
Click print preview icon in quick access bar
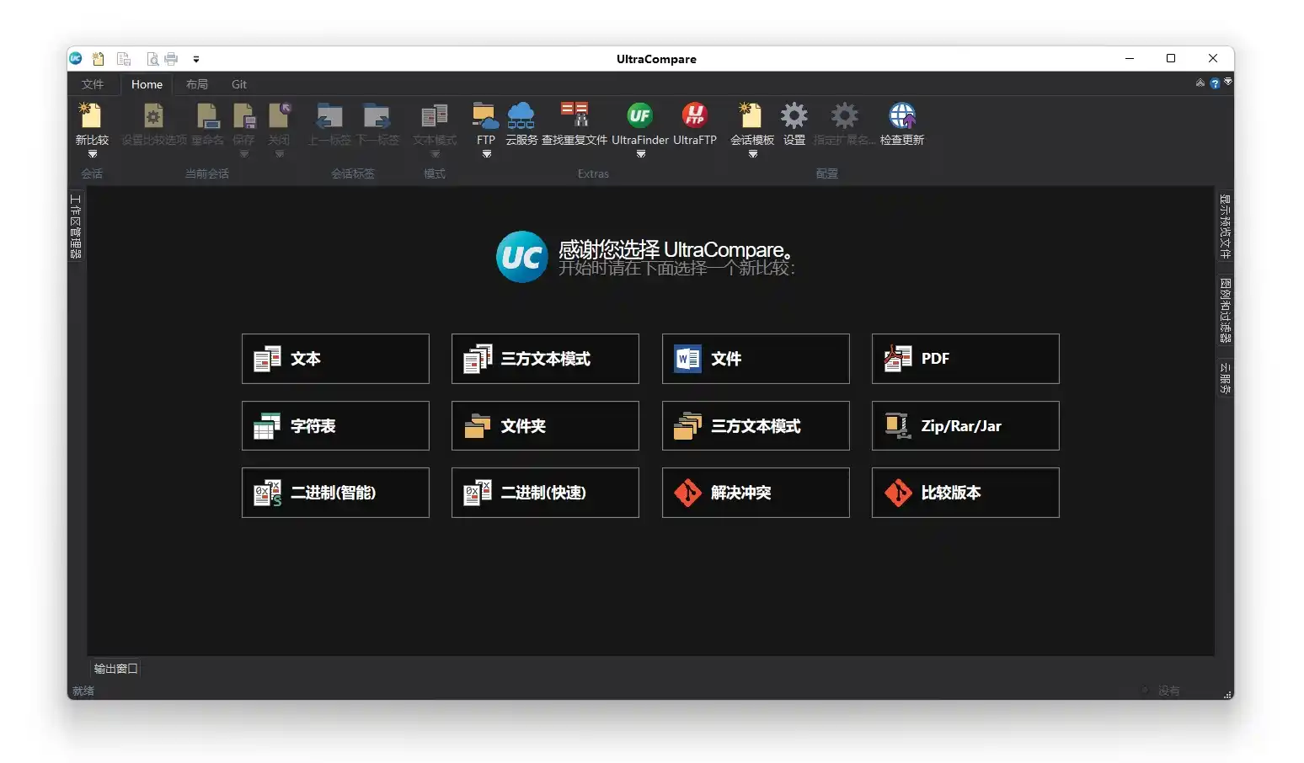(x=152, y=59)
